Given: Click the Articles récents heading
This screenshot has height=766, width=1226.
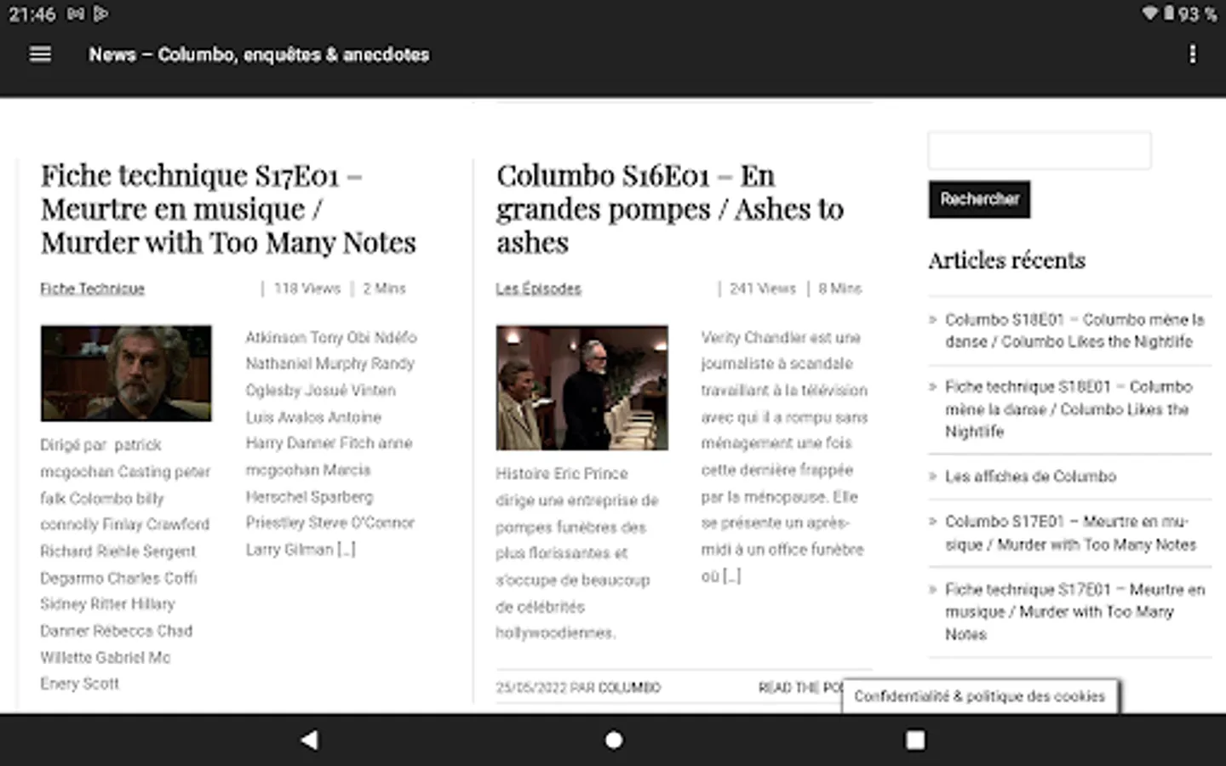Looking at the screenshot, I should tap(1006, 260).
